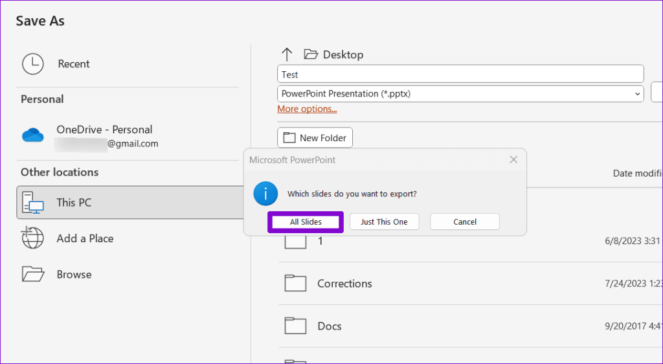Create a New Folder
The image size is (663, 364).
click(315, 138)
